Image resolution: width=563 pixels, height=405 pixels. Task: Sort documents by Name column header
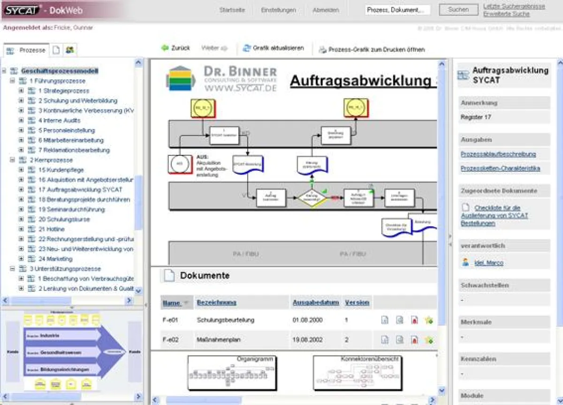172,303
